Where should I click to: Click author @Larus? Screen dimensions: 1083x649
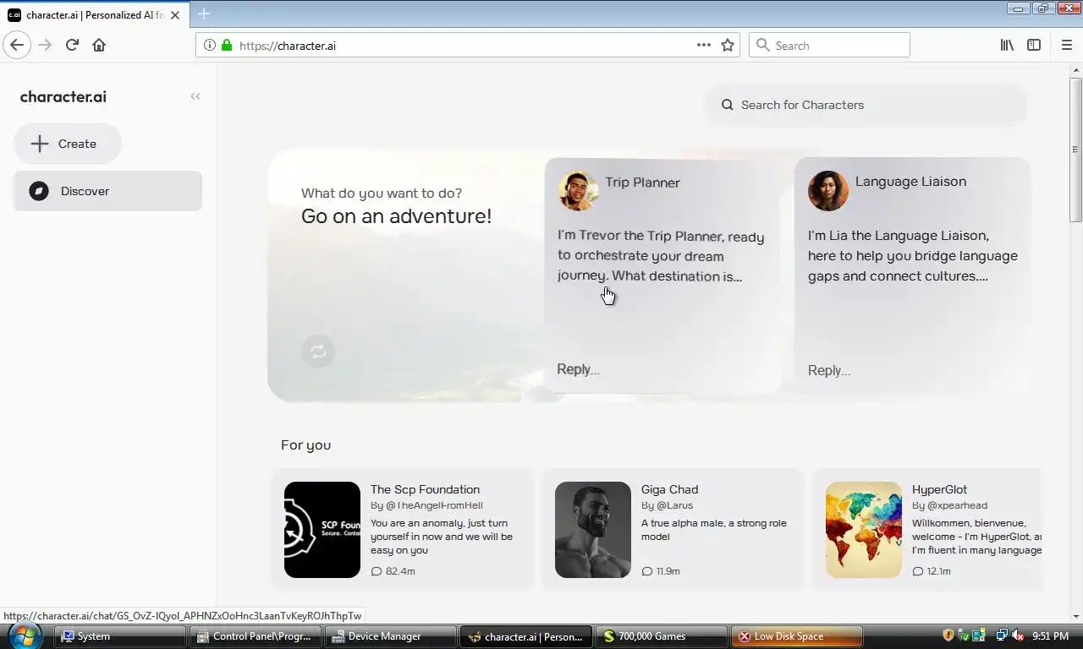click(675, 505)
